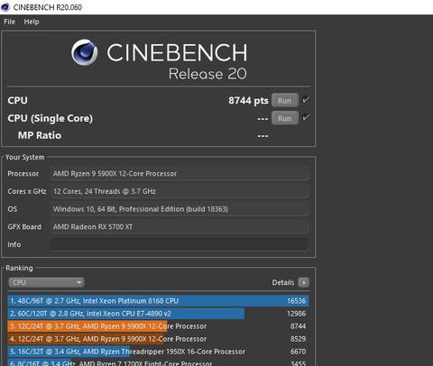Click the Cinebench app icon in title bar
433x366 pixels.
click(x=5, y=7)
